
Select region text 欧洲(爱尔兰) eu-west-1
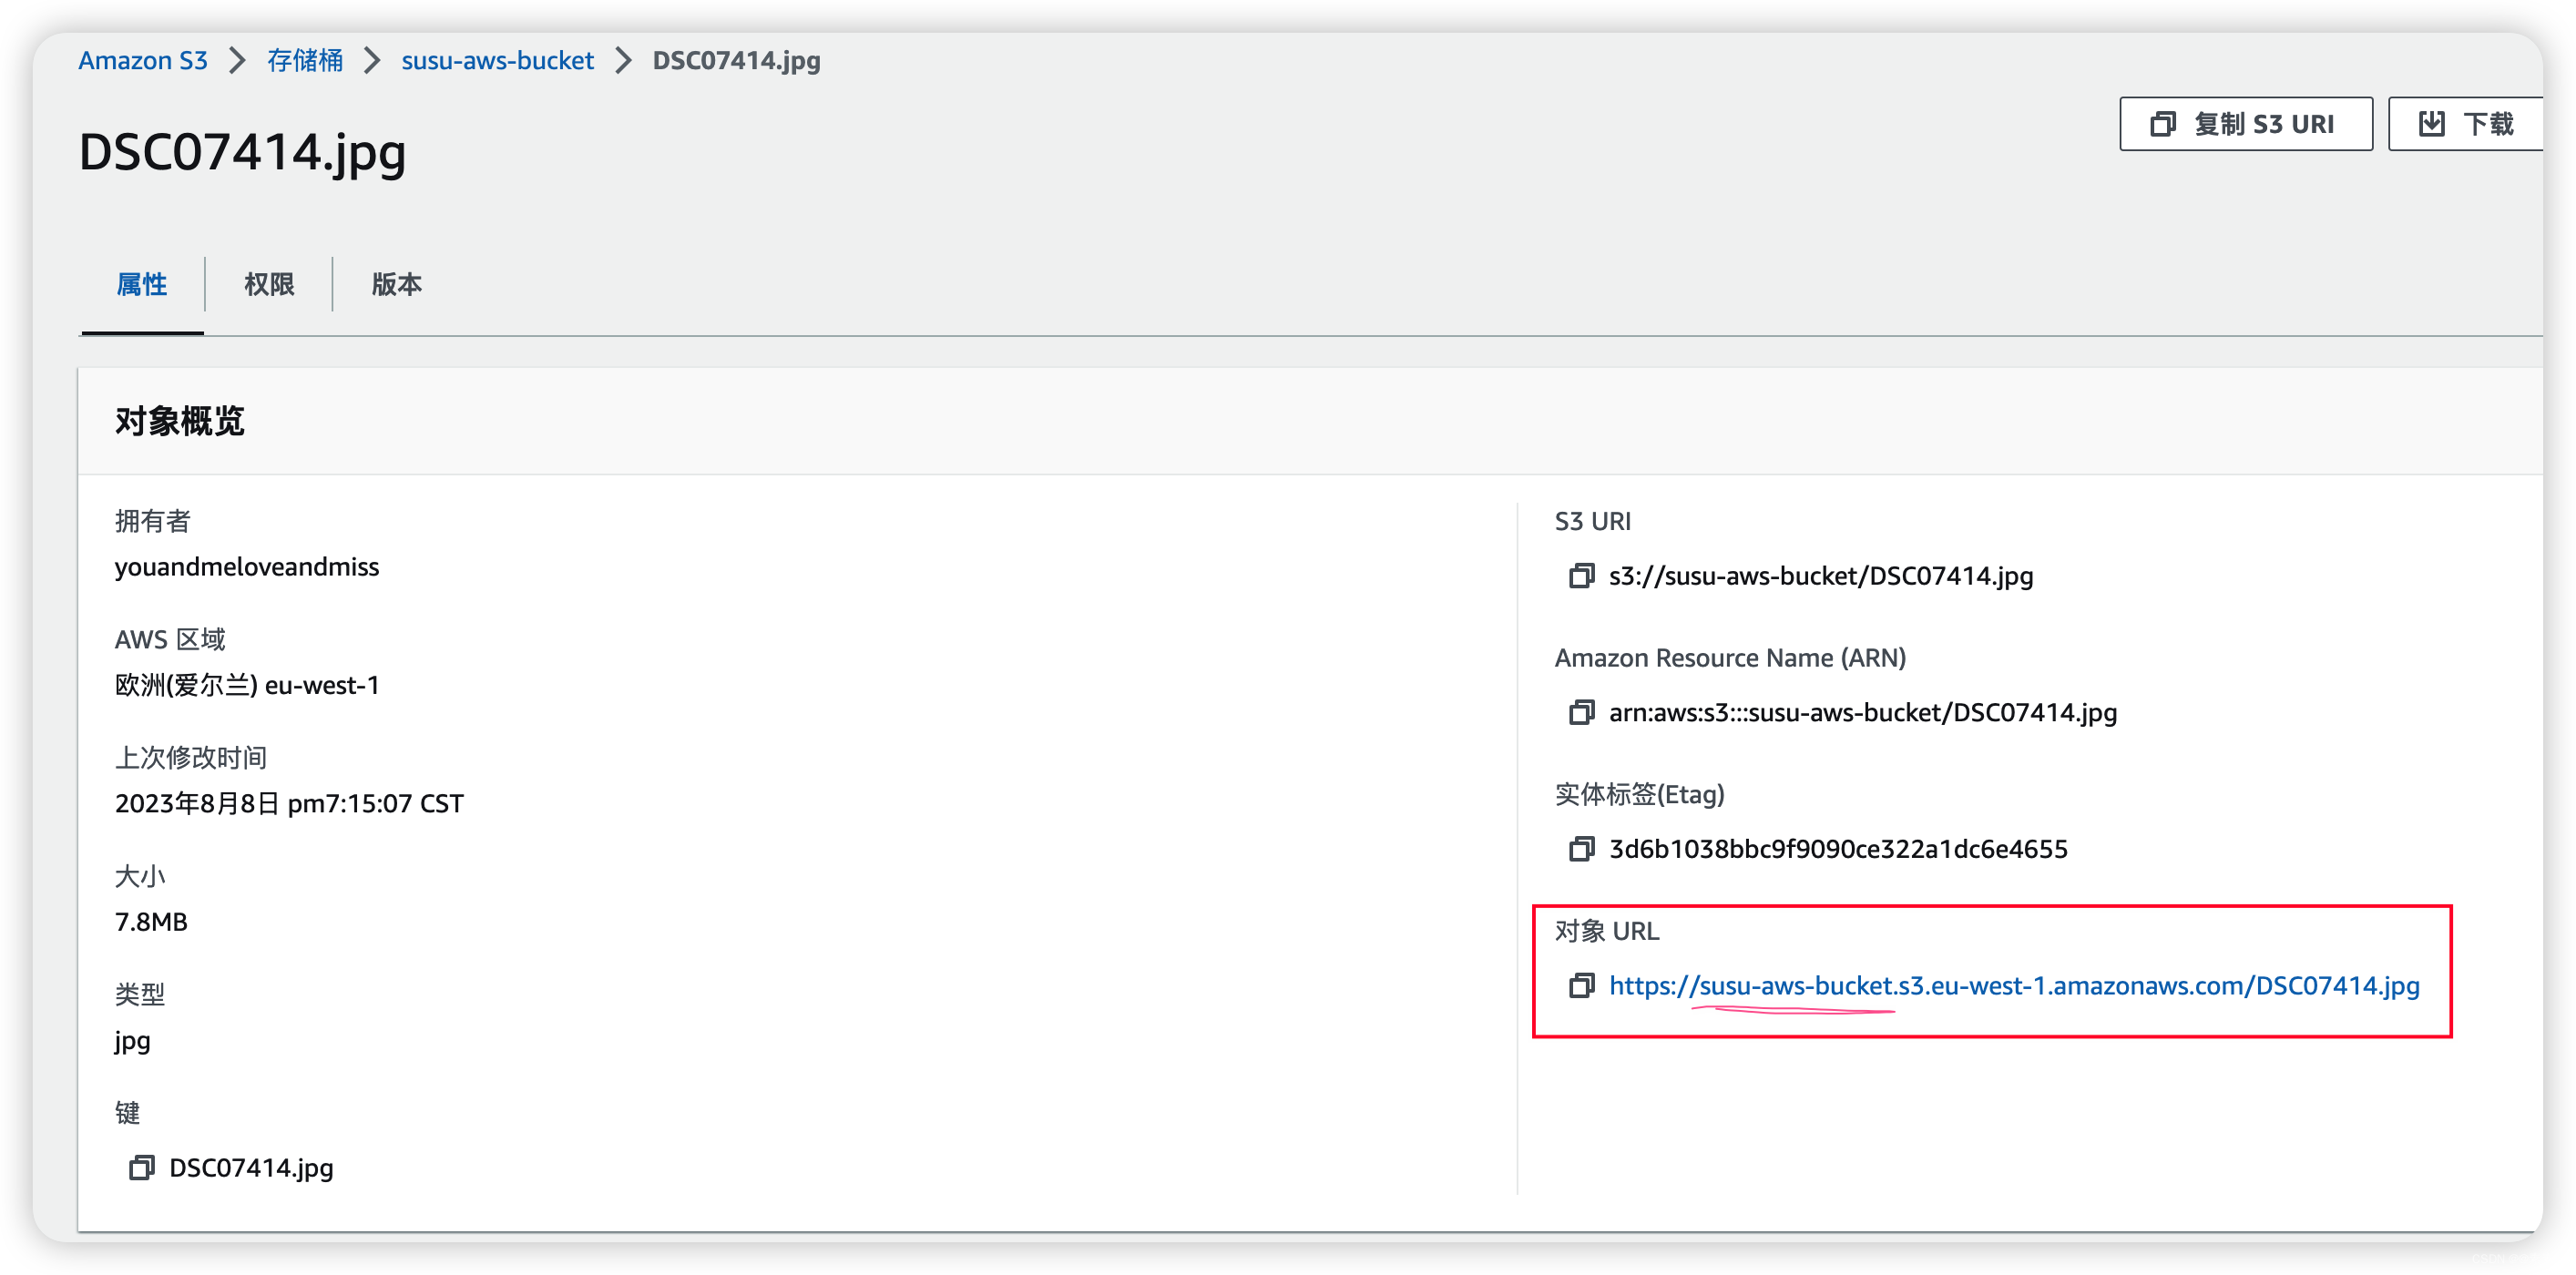point(247,685)
